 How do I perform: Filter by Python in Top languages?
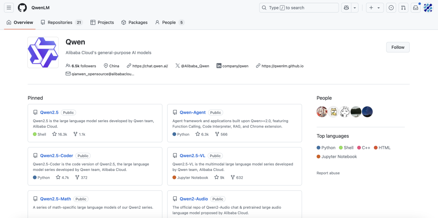[326, 148]
